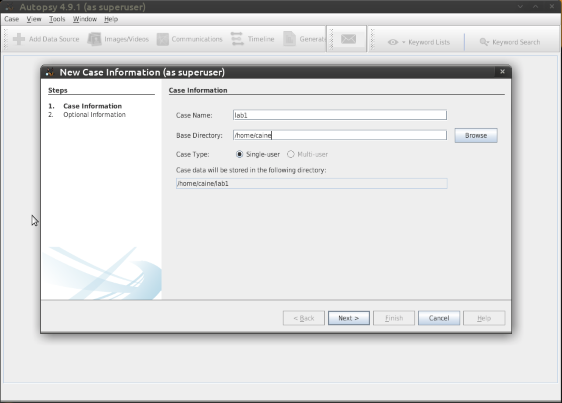Focus the Case Name input field
The image size is (562, 403).
click(340, 115)
